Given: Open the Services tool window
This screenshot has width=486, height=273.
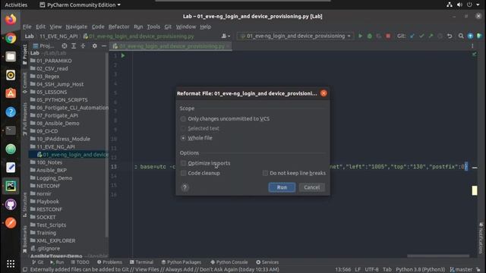Looking at the screenshot, I should tap(267, 262).
